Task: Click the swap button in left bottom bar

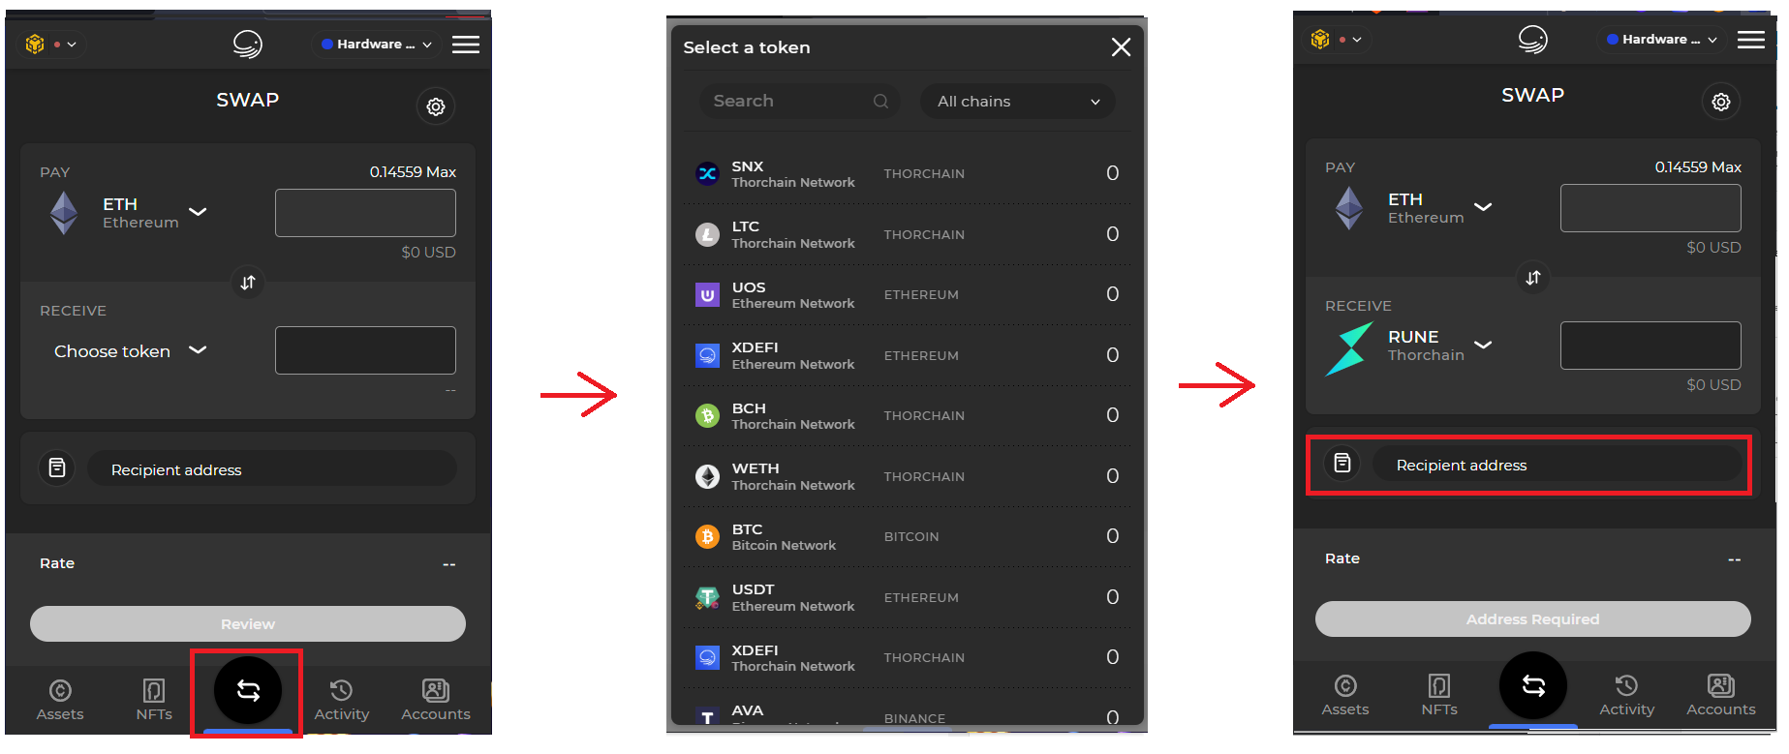Action: click(248, 690)
